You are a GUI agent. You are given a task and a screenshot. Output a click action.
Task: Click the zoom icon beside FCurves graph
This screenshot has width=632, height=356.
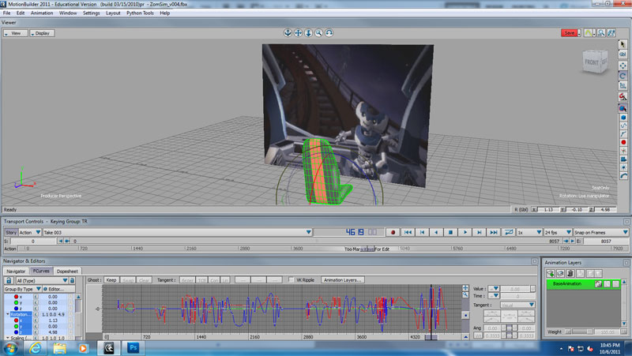point(465,294)
